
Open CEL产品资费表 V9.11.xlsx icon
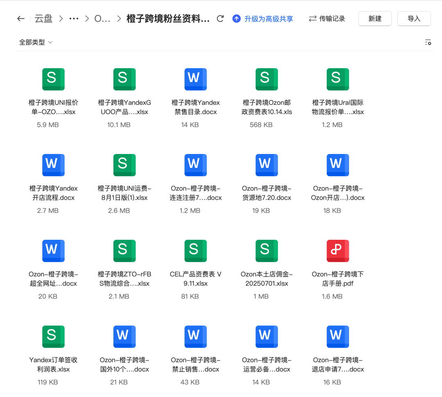click(196, 251)
